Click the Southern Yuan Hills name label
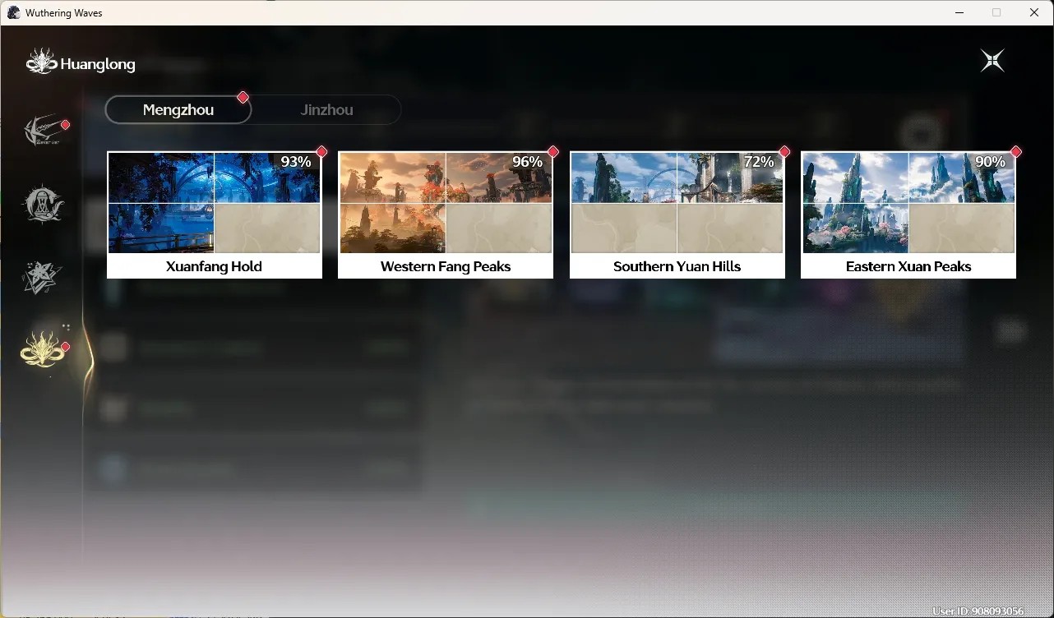Screen dimensions: 1054x618 (677, 266)
